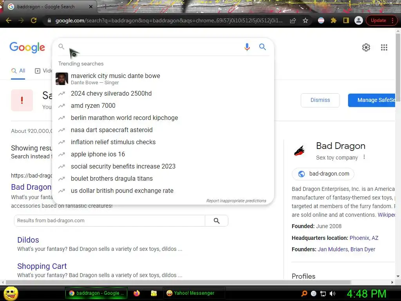
Task: Open the bad-dragon.com website chip
Action: click(x=323, y=174)
